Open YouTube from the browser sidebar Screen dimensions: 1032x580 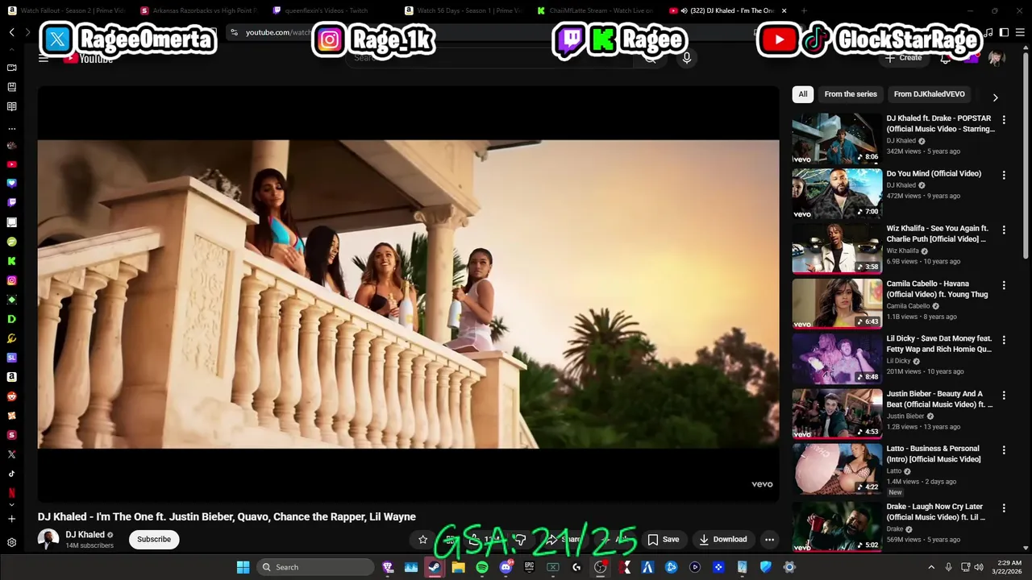pyautogui.click(x=11, y=164)
